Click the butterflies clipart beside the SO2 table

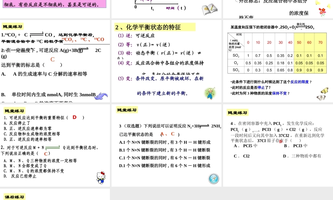tap(323, 94)
